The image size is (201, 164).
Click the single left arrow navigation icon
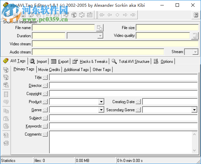[110, 15]
